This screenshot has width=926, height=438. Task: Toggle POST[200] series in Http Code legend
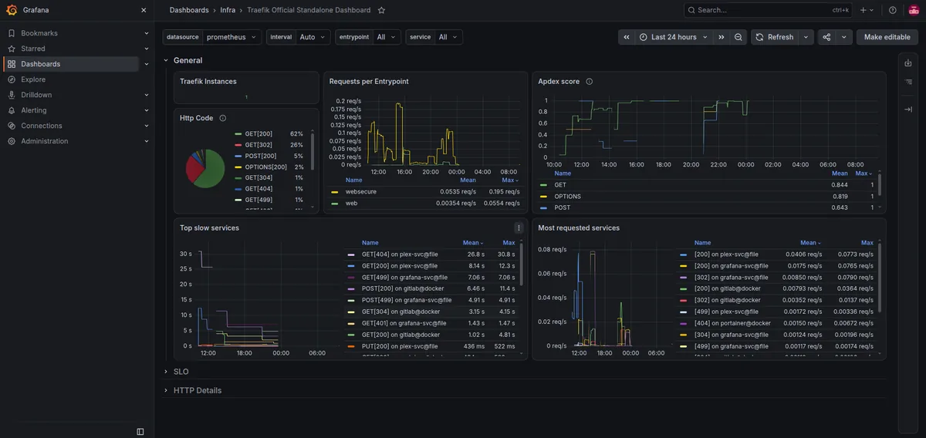260,156
